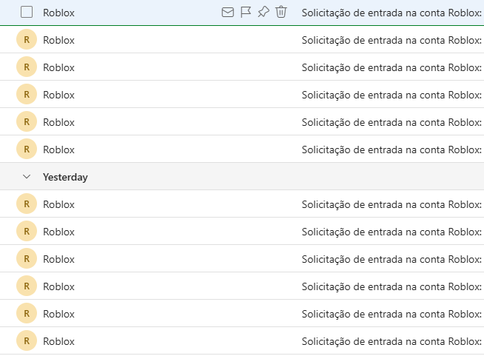The image size is (484, 356).
Task: Open the subject of the bottom-most Roblox email
Action: coord(391,341)
